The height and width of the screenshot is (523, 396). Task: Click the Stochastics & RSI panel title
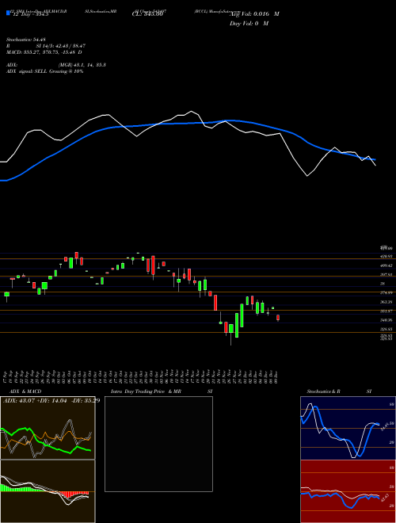pos(339,391)
